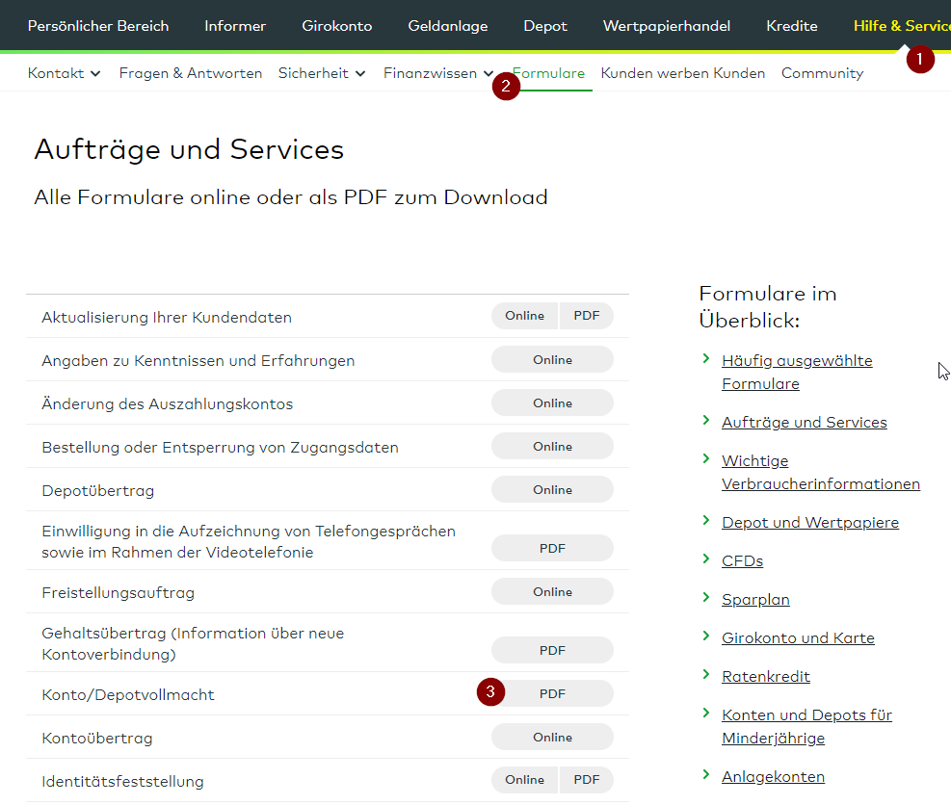
Task: Download Identitätsfeststellung as PDF
Action: 586,780
